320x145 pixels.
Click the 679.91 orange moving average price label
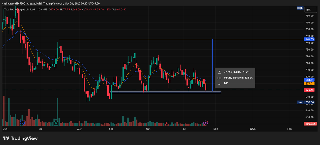(309, 84)
